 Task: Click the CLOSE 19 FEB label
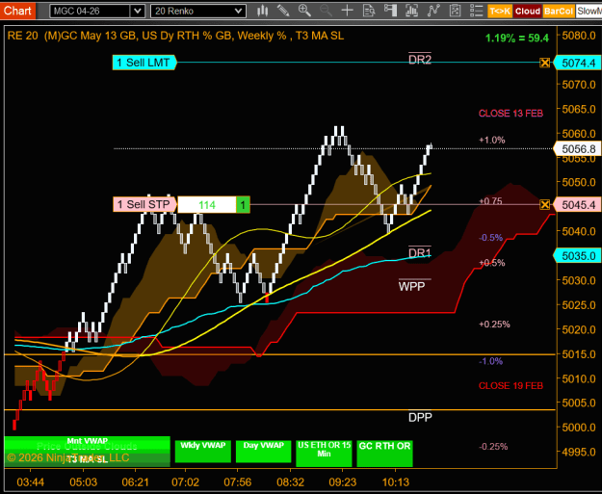coord(510,386)
